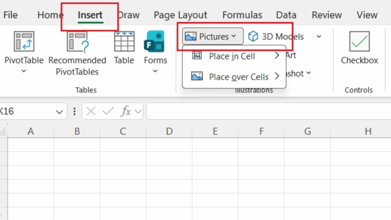Select column B header

pos(77,131)
